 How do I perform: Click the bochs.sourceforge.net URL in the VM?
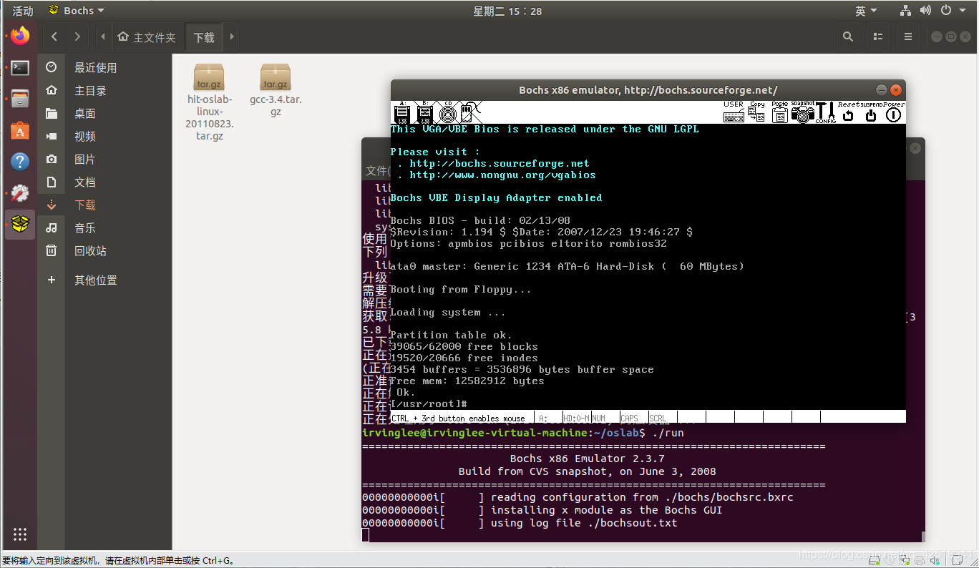pyautogui.click(x=500, y=163)
